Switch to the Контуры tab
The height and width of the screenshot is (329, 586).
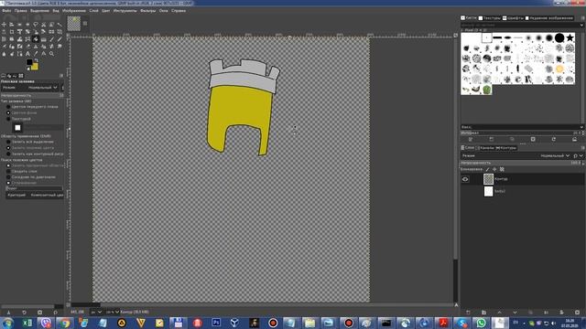(506, 148)
